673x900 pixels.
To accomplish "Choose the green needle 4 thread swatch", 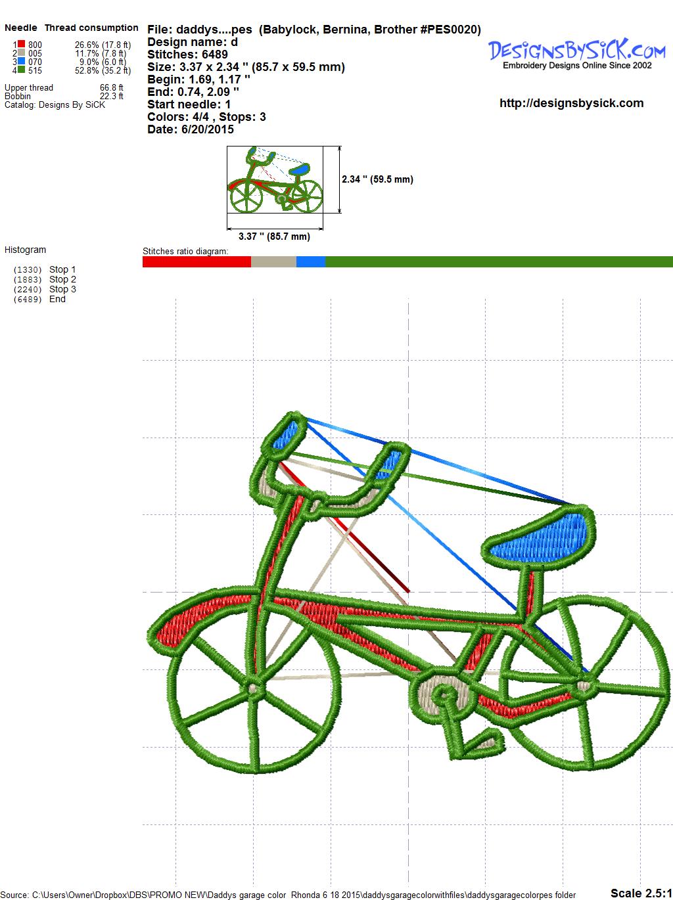I will [21, 70].
